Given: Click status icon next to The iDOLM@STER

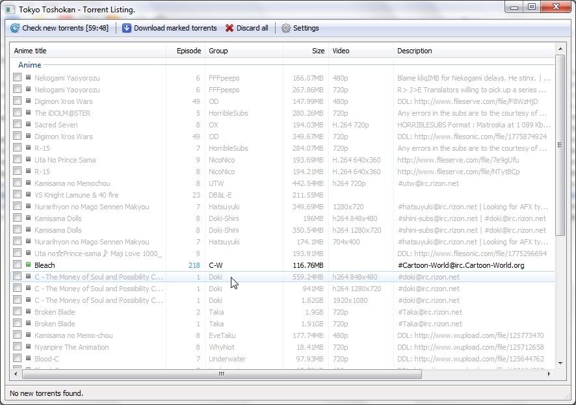Looking at the screenshot, I should pyautogui.click(x=29, y=112).
